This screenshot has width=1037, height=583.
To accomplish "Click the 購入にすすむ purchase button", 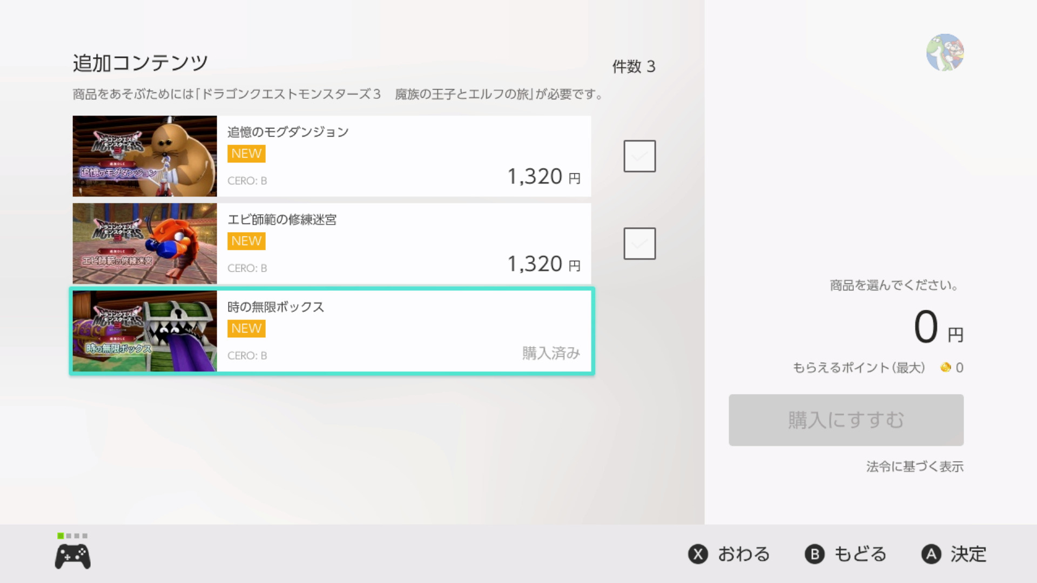I will pos(845,420).
